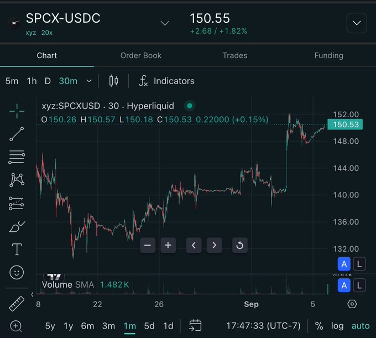Select the trend line drawing tool
This screenshot has width=376, height=338.
click(x=17, y=134)
